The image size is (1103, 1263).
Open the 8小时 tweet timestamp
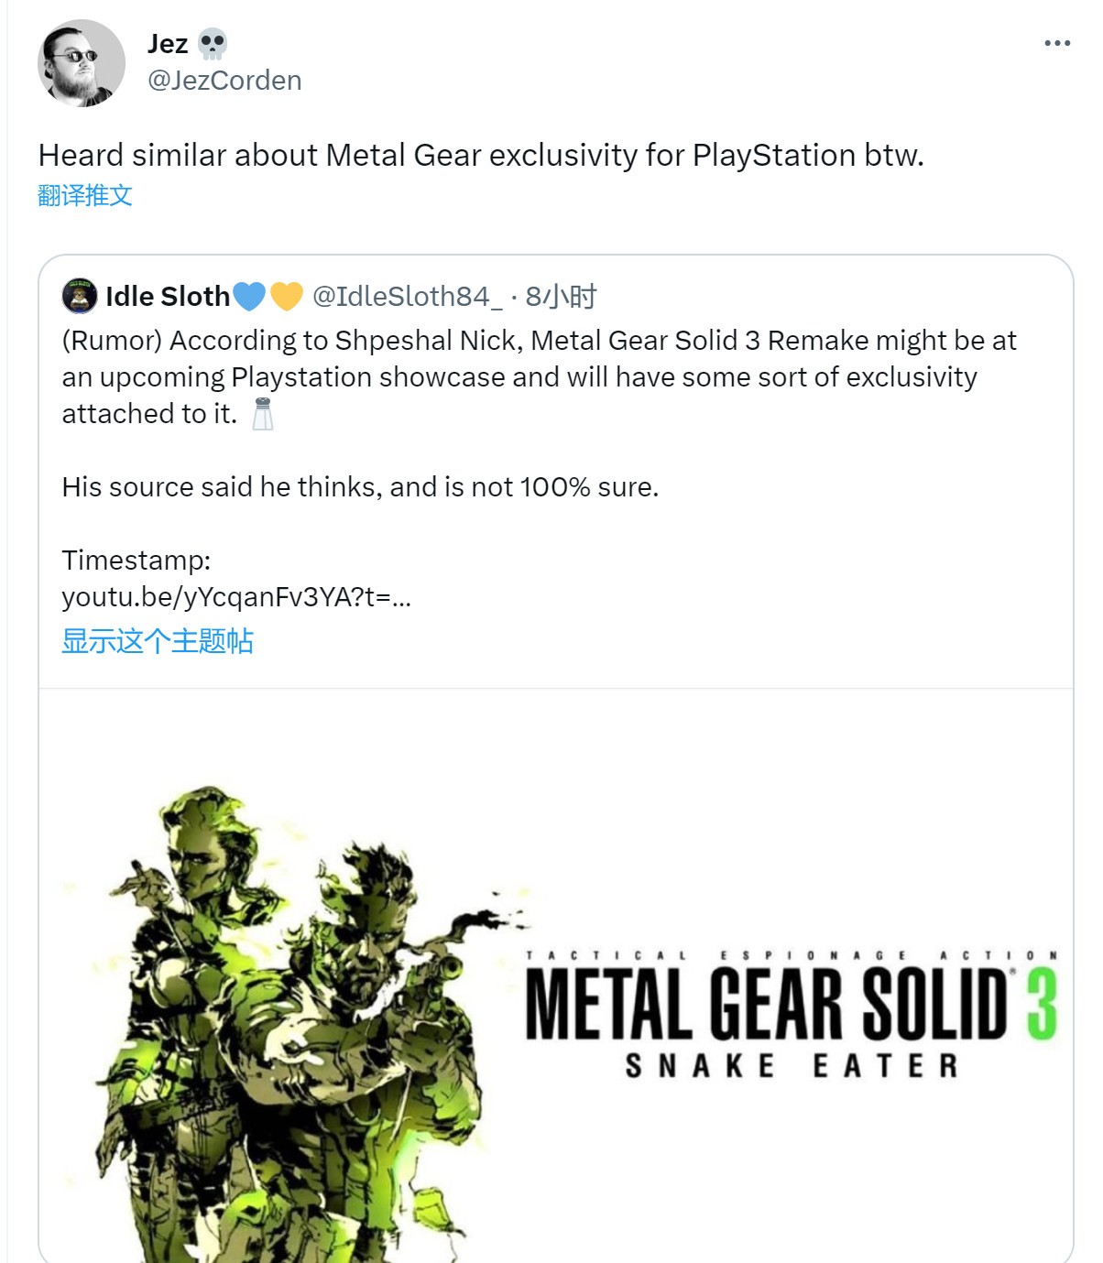point(561,296)
